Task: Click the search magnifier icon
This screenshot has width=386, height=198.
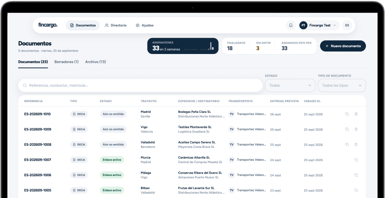Action: point(25,86)
